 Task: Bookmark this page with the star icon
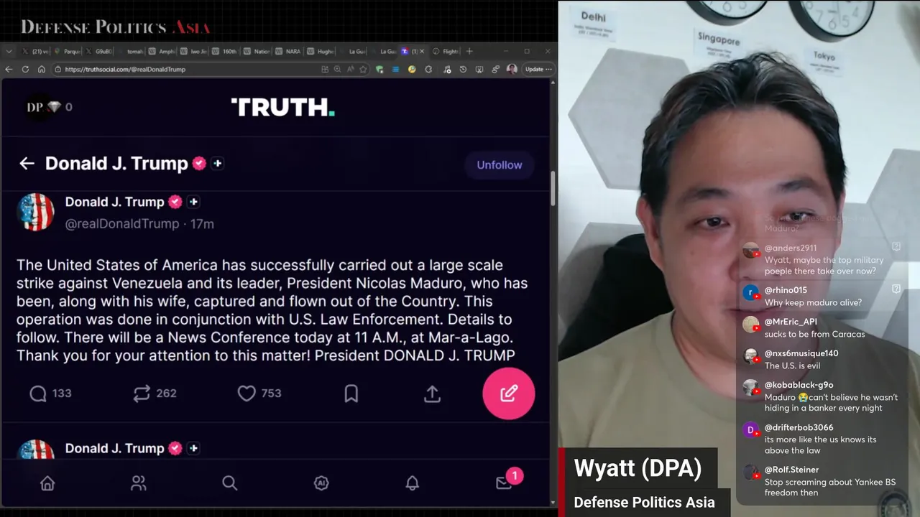(x=363, y=69)
